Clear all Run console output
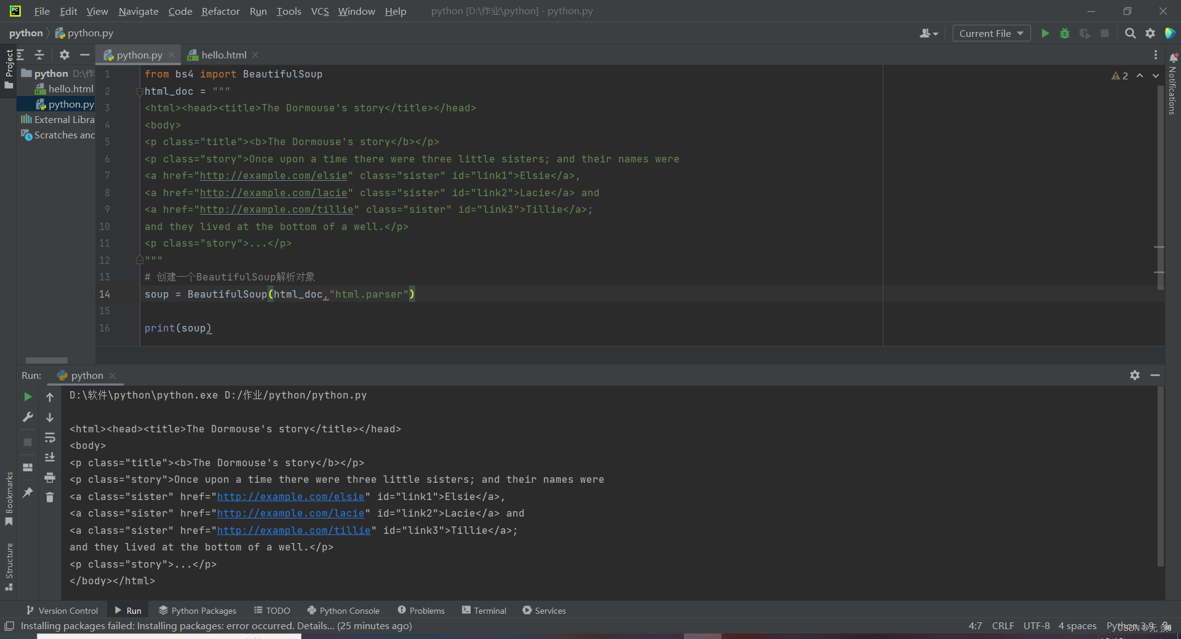Image resolution: width=1181 pixels, height=639 pixels. [50, 497]
